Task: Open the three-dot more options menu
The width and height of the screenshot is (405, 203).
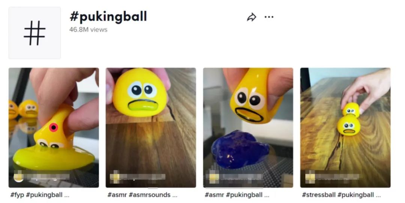Action: point(269,17)
